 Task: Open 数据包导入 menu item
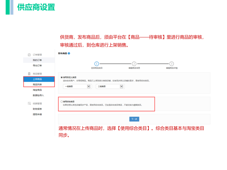tap(38, 95)
